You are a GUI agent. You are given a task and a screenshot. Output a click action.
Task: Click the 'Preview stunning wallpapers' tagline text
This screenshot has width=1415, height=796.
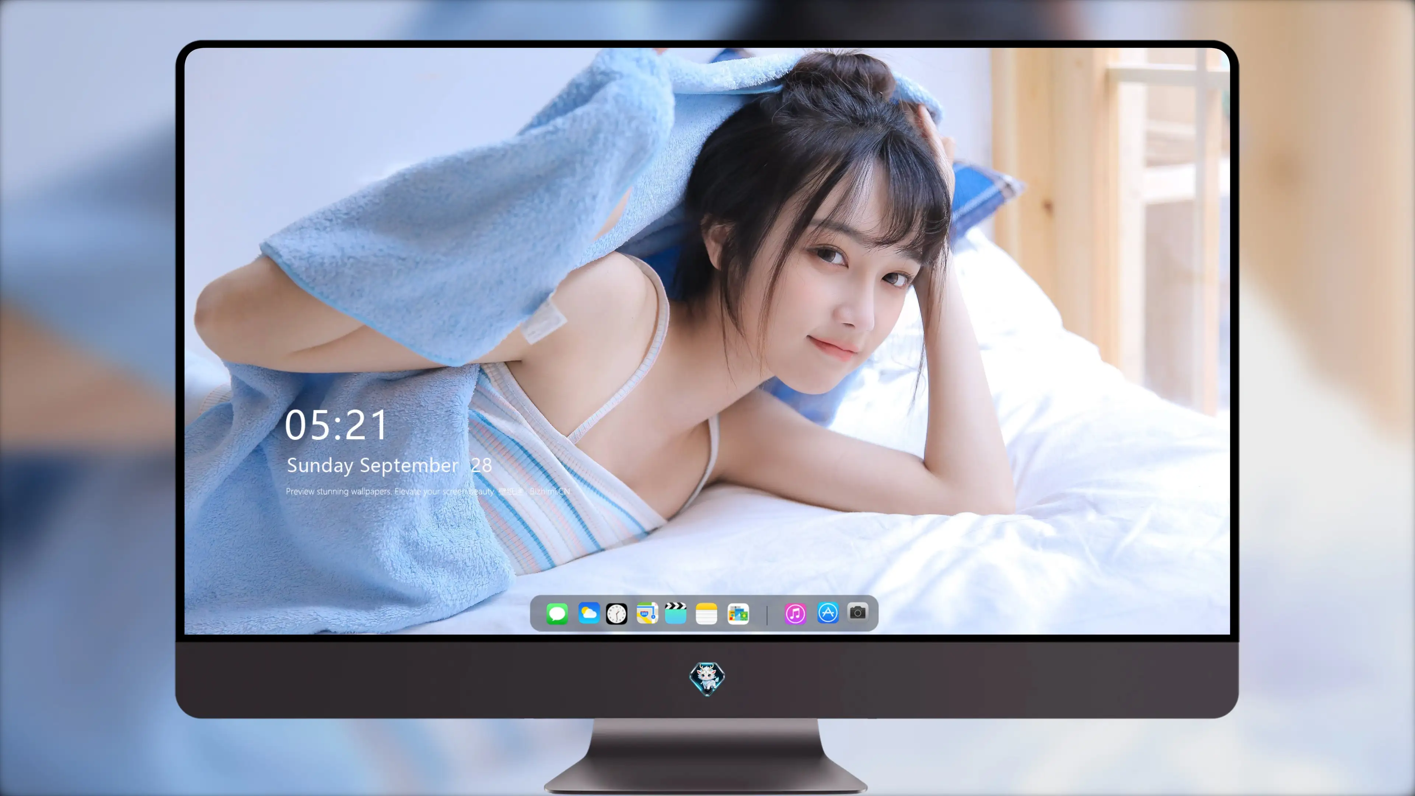click(x=428, y=491)
